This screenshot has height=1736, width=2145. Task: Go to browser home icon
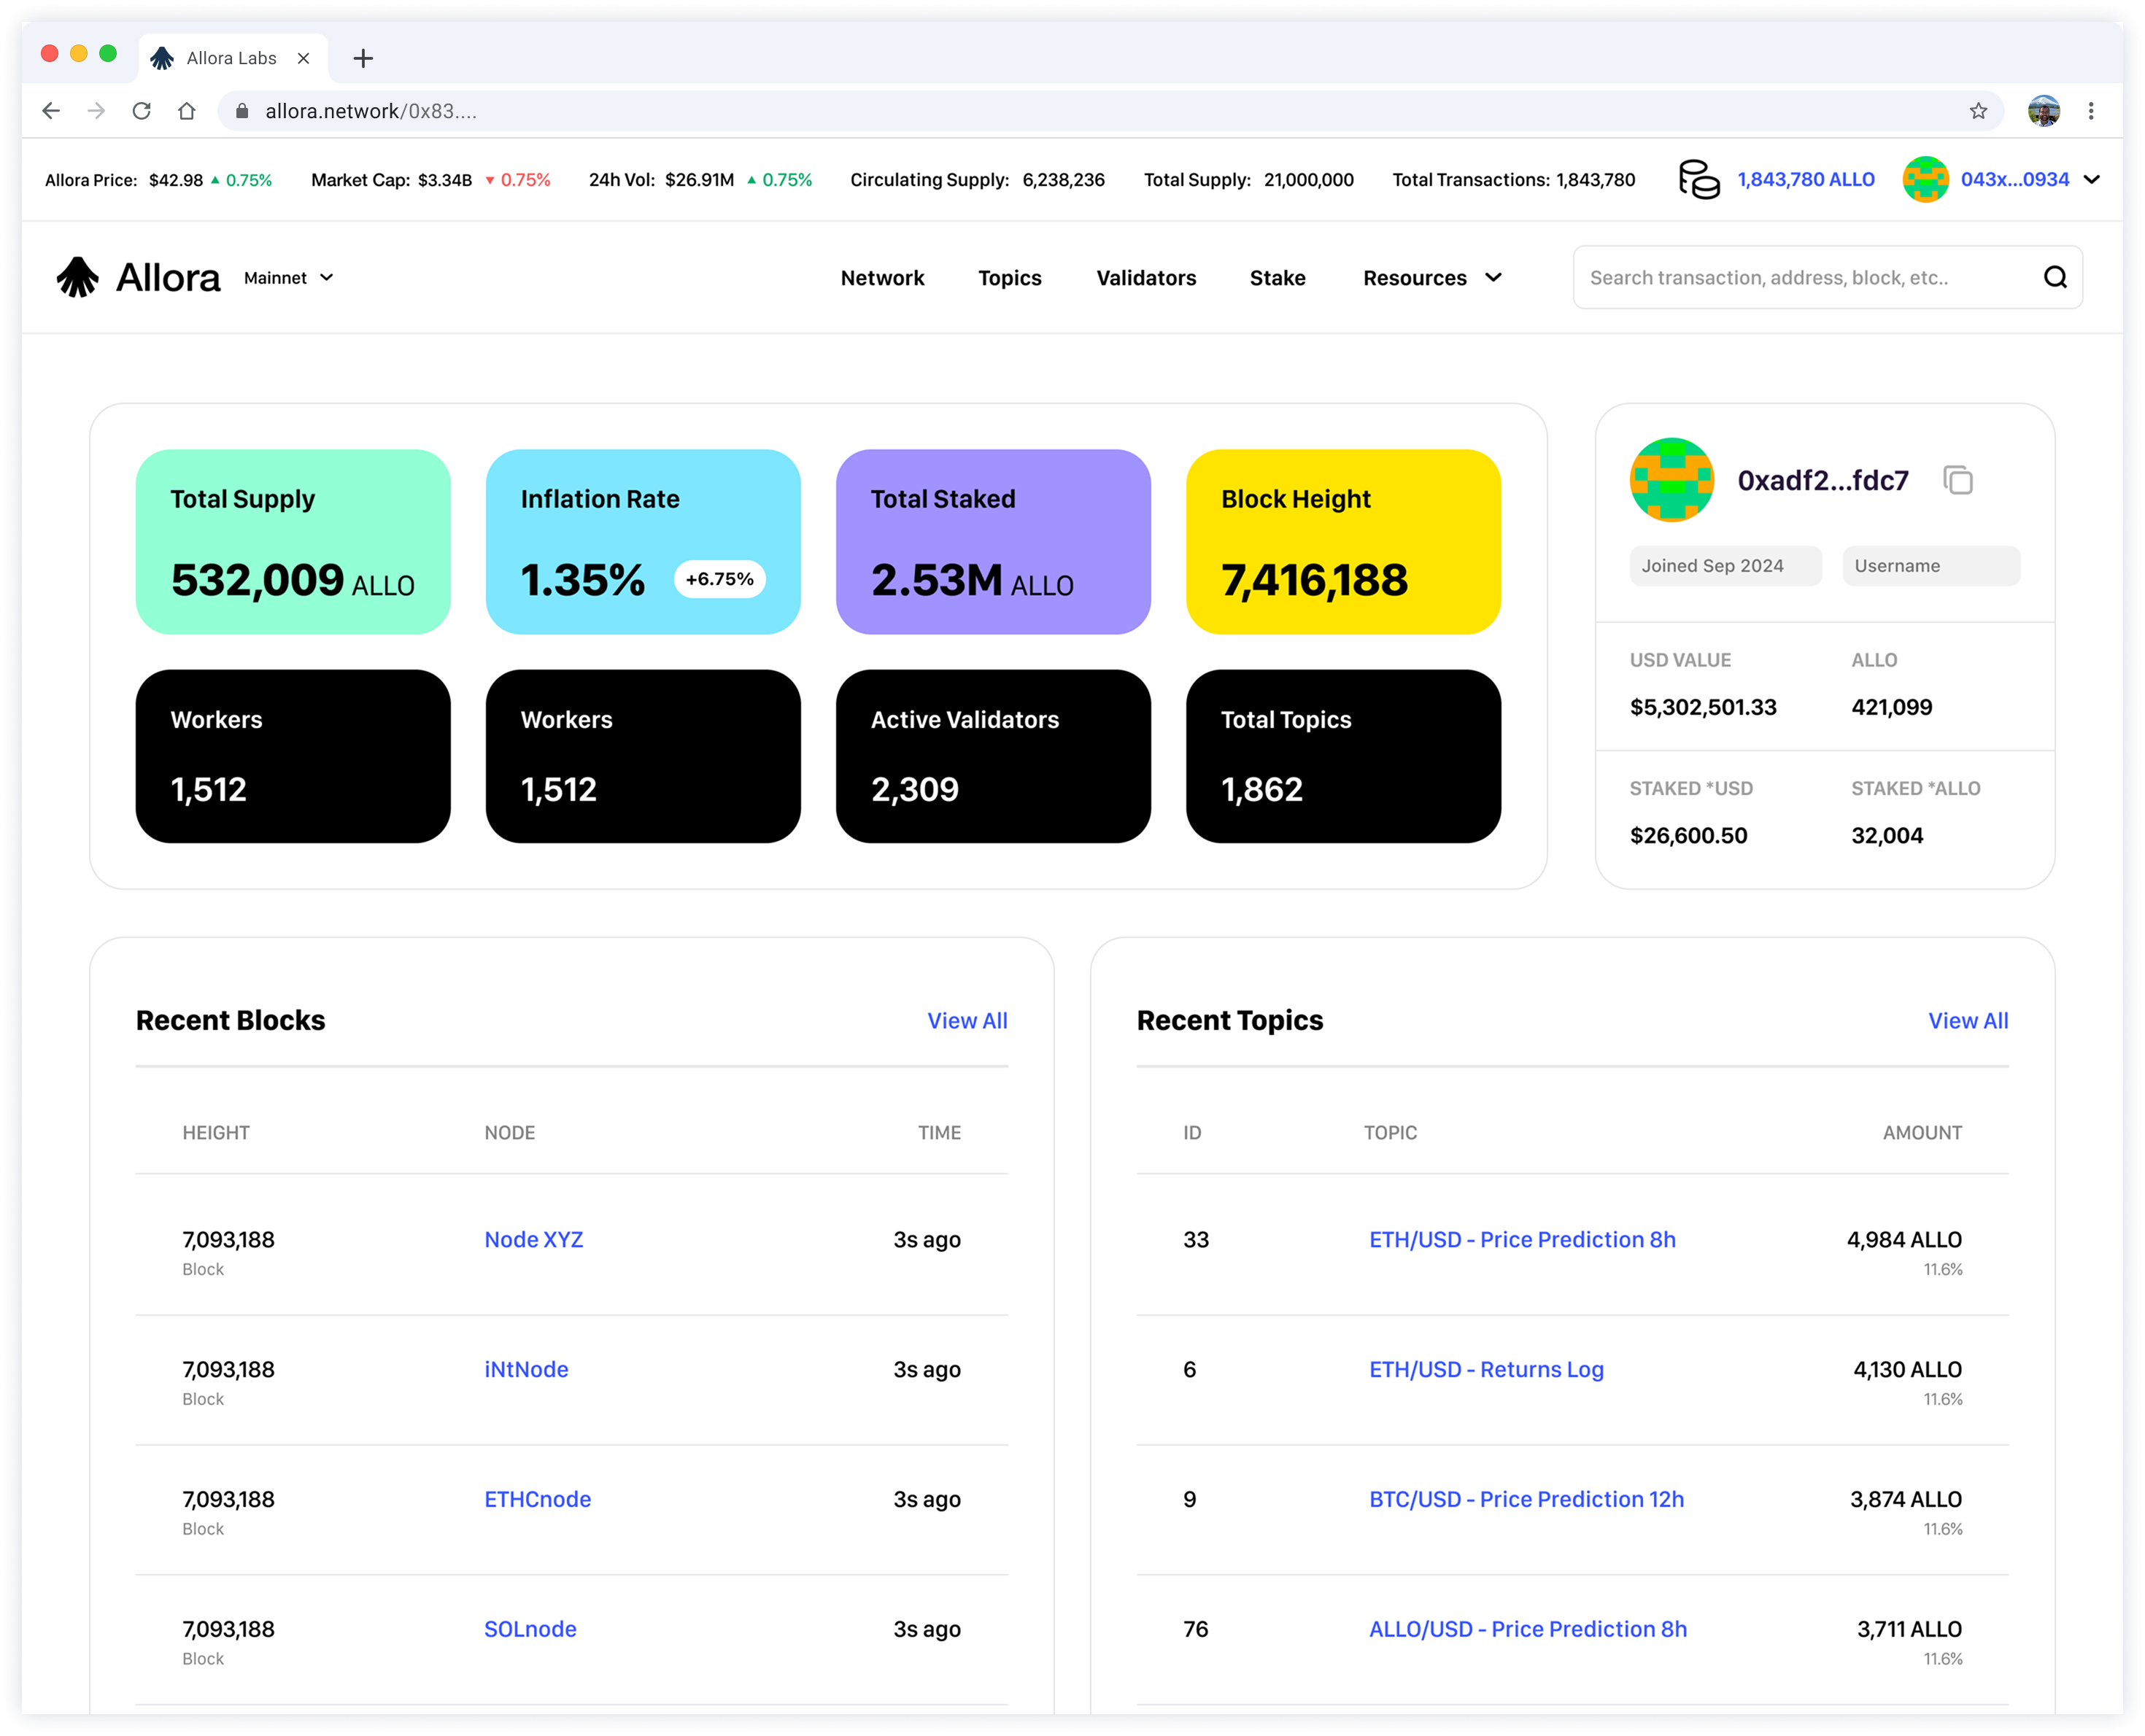click(x=187, y=111)
